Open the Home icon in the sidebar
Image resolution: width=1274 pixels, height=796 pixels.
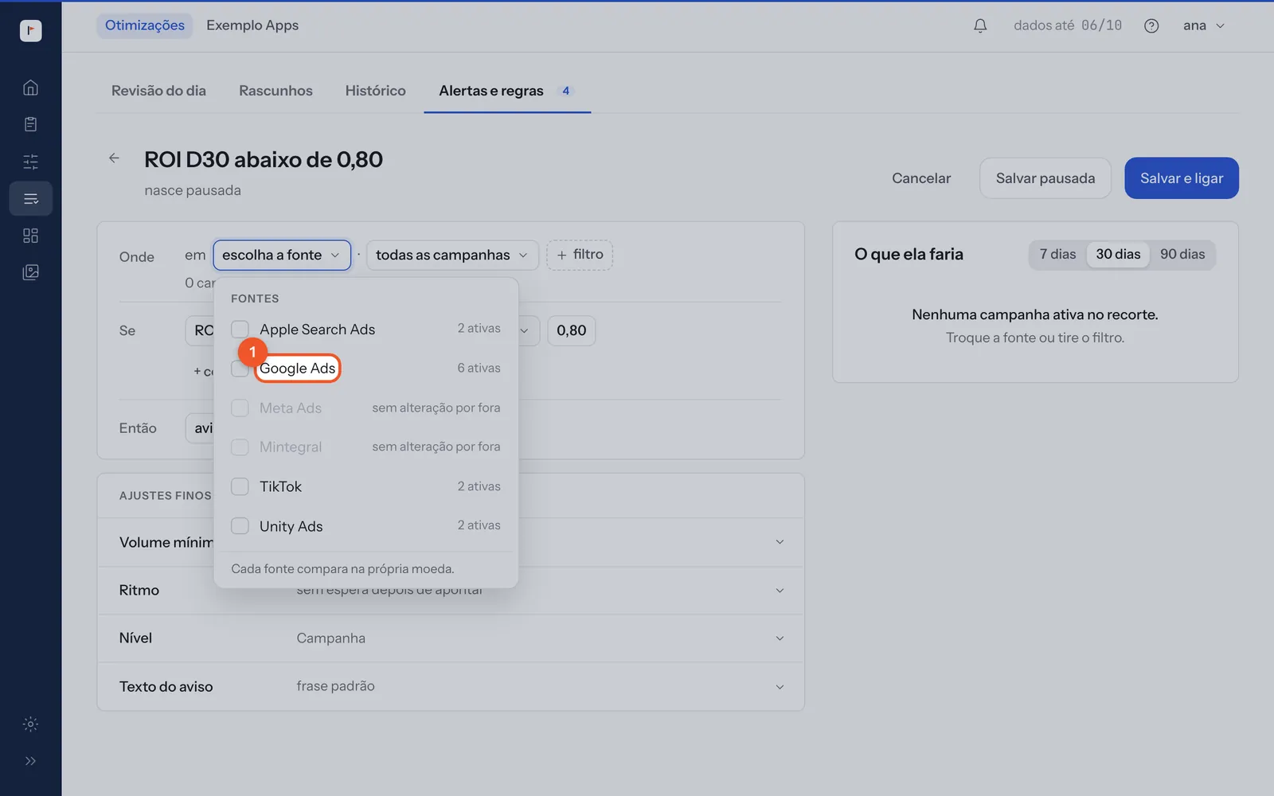[30, 88]
